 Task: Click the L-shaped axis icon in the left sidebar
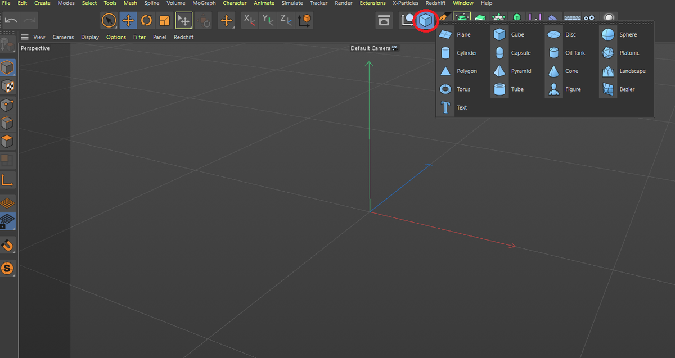(x=7, y=180)
